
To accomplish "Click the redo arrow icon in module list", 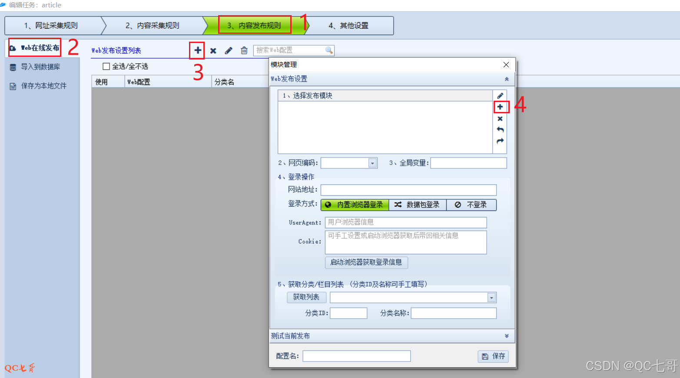I will tap(500, 141).
